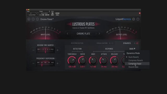Switch to the Reverberation tab
The width and height of the screenshot is (167, 94).
(77, 43)
